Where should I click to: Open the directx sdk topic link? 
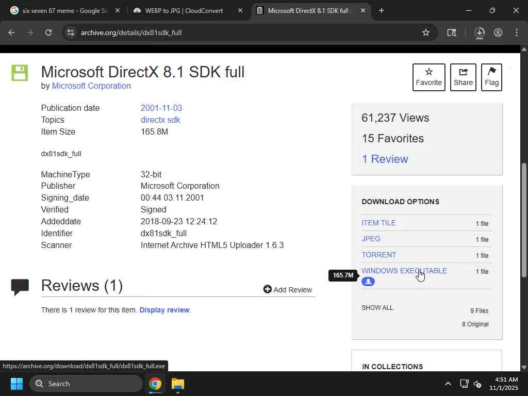point(160,120)
